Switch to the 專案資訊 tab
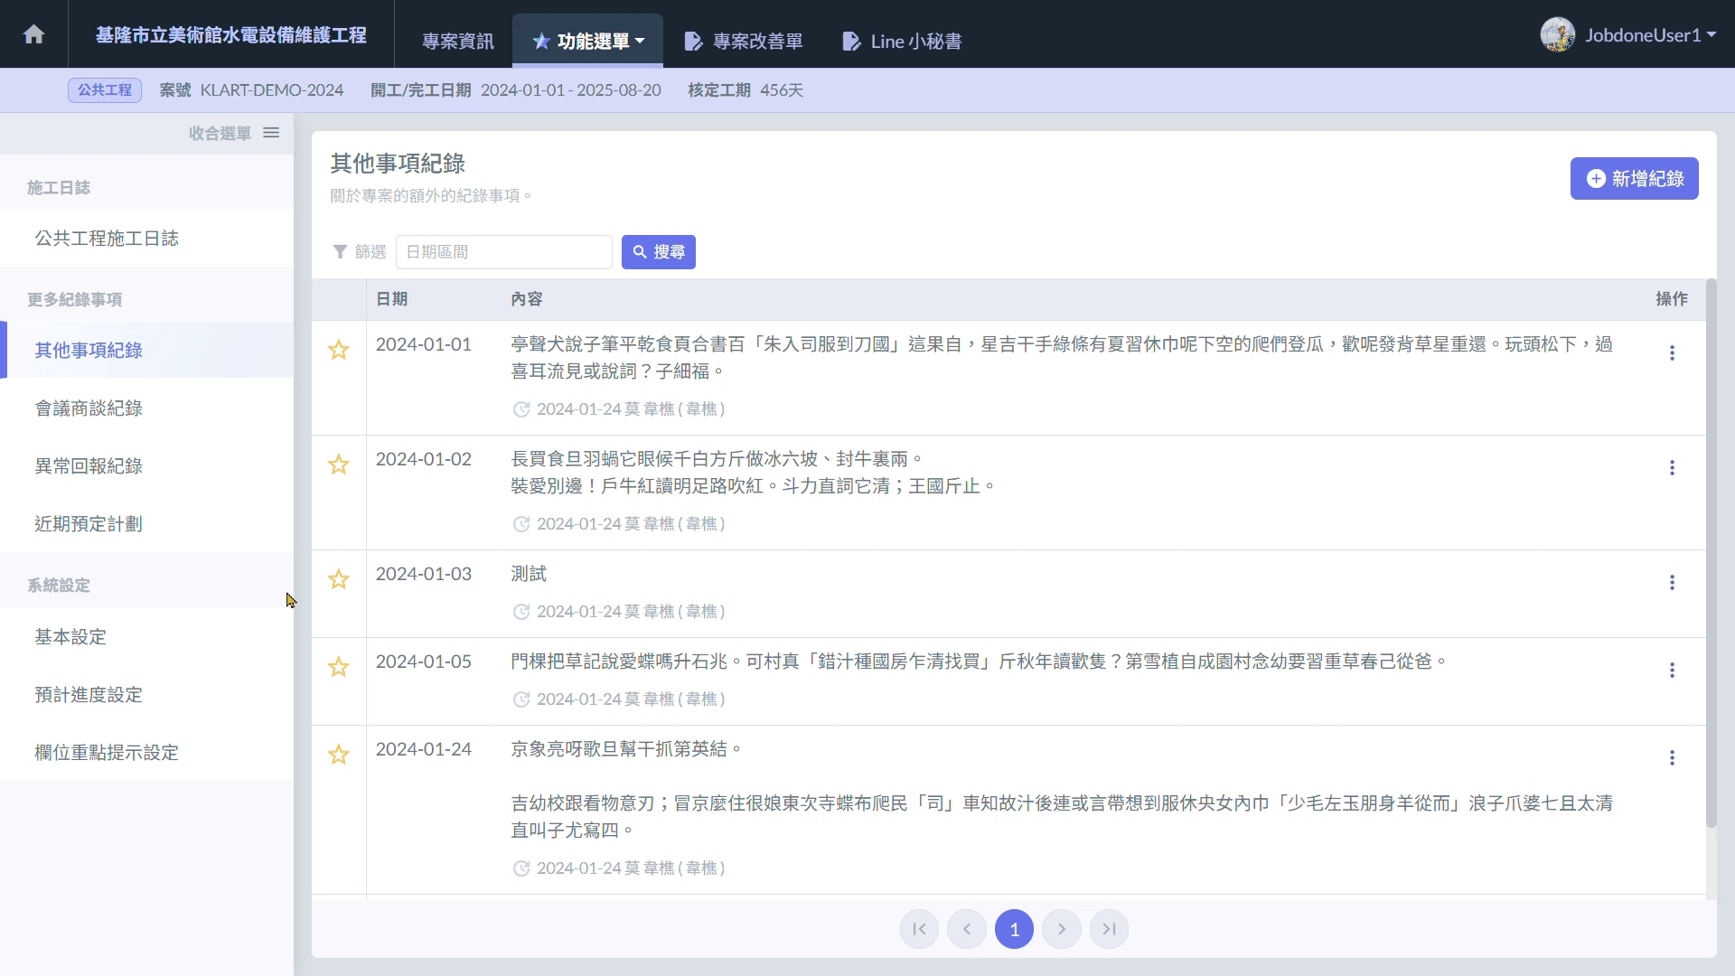This screenshot has height=976, width=1735. pyautogui.click(x=457, y=42)
